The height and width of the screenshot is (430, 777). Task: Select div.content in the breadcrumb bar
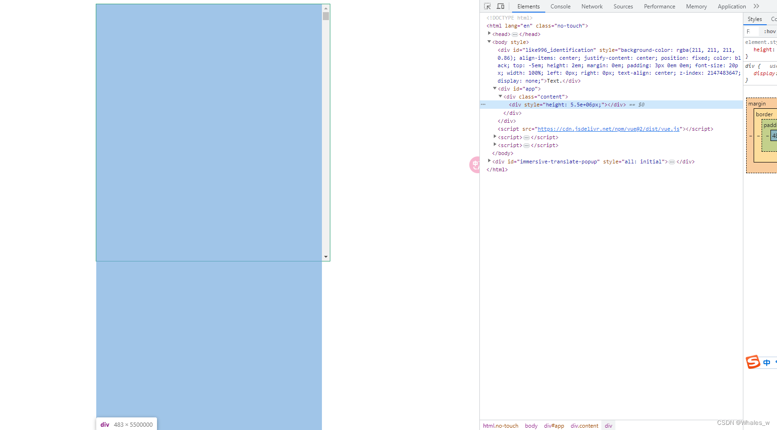pyautogui.click(x=584, y=425)
